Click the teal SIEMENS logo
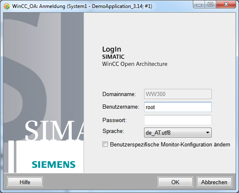The image size is (239, 193). click(x=54, y=164)
